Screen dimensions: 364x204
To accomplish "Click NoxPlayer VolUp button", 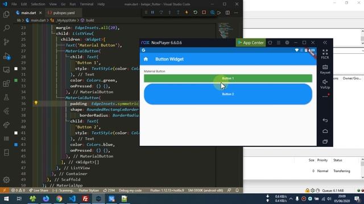I will pos(325,84).
